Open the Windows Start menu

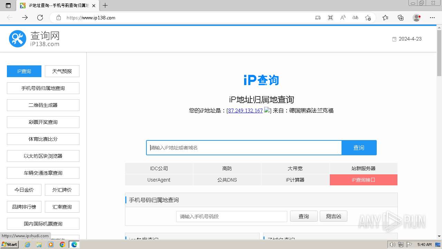[10, 245]
